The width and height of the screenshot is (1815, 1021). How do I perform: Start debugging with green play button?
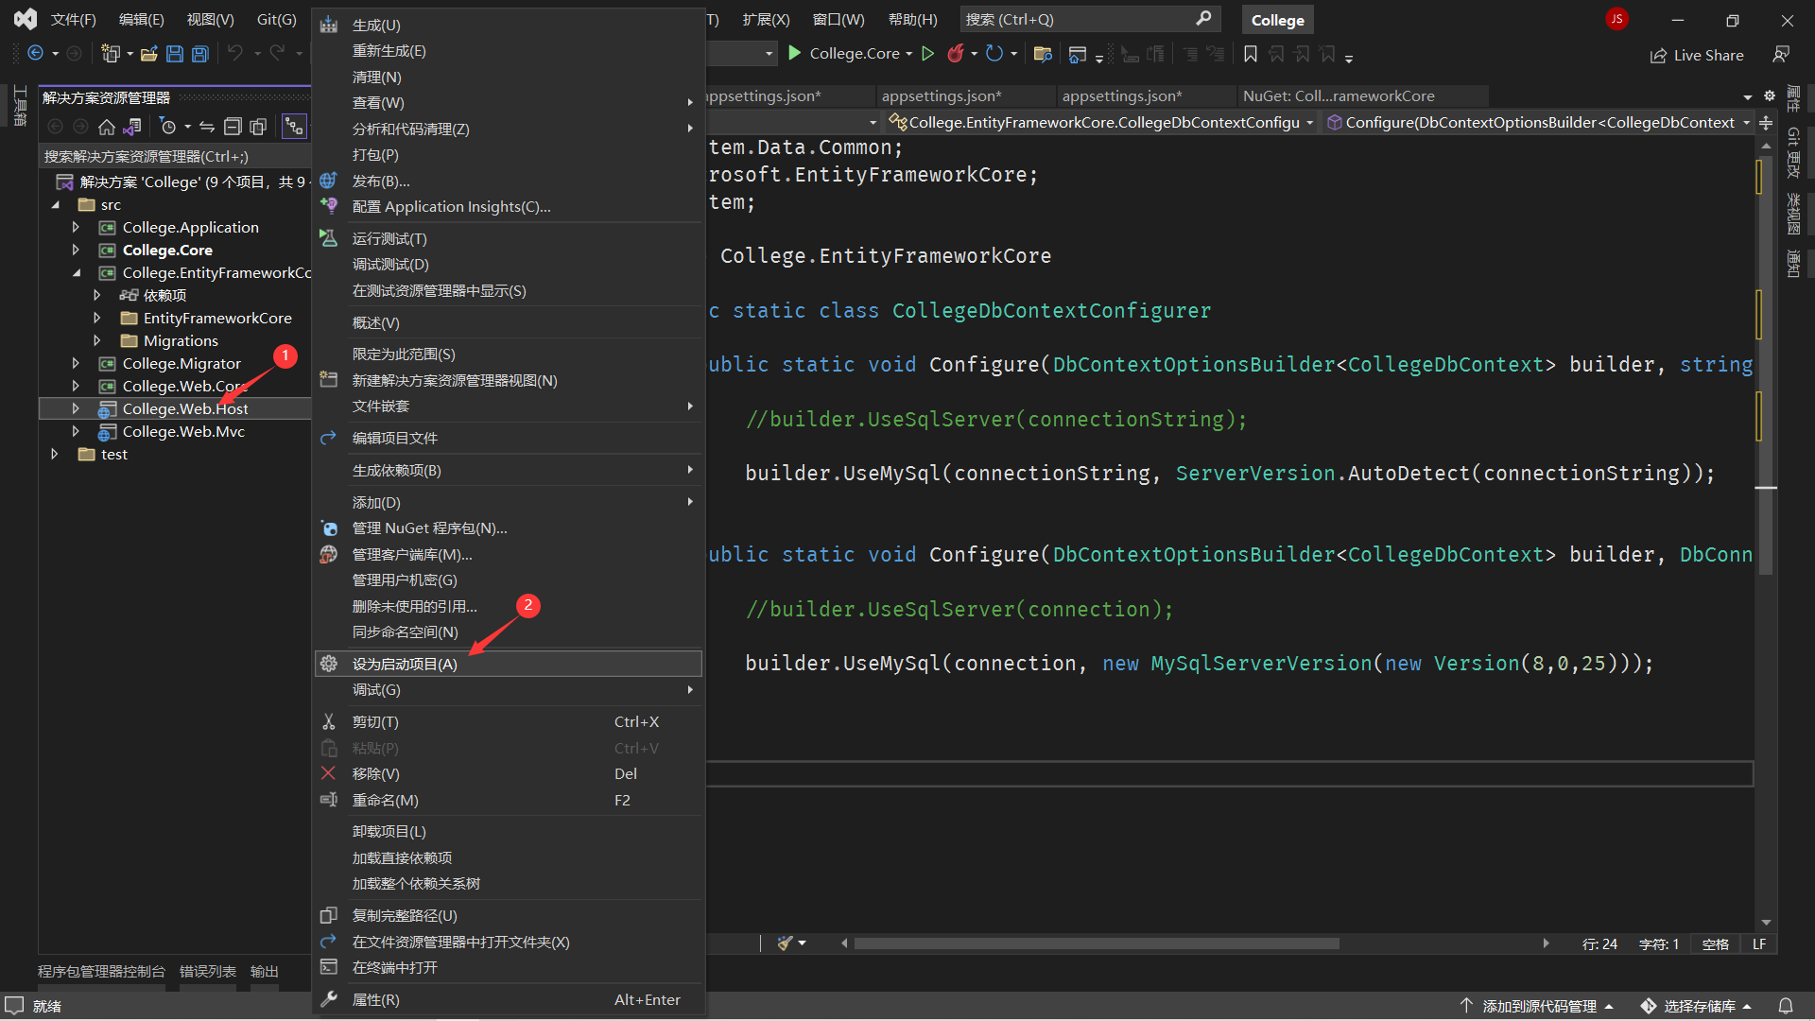[x=795, y=54]
